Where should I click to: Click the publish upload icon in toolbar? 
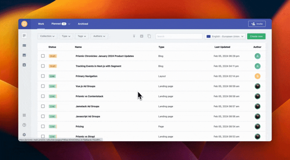134,36
